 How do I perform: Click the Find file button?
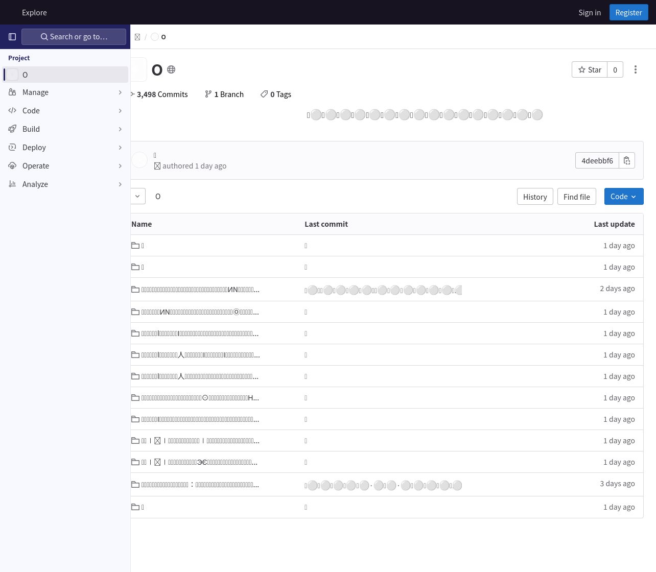(577, 197)
